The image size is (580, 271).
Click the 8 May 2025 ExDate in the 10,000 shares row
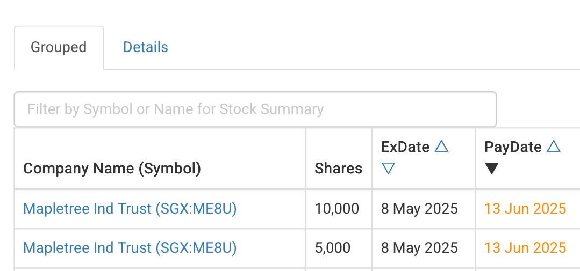(419, 209)
